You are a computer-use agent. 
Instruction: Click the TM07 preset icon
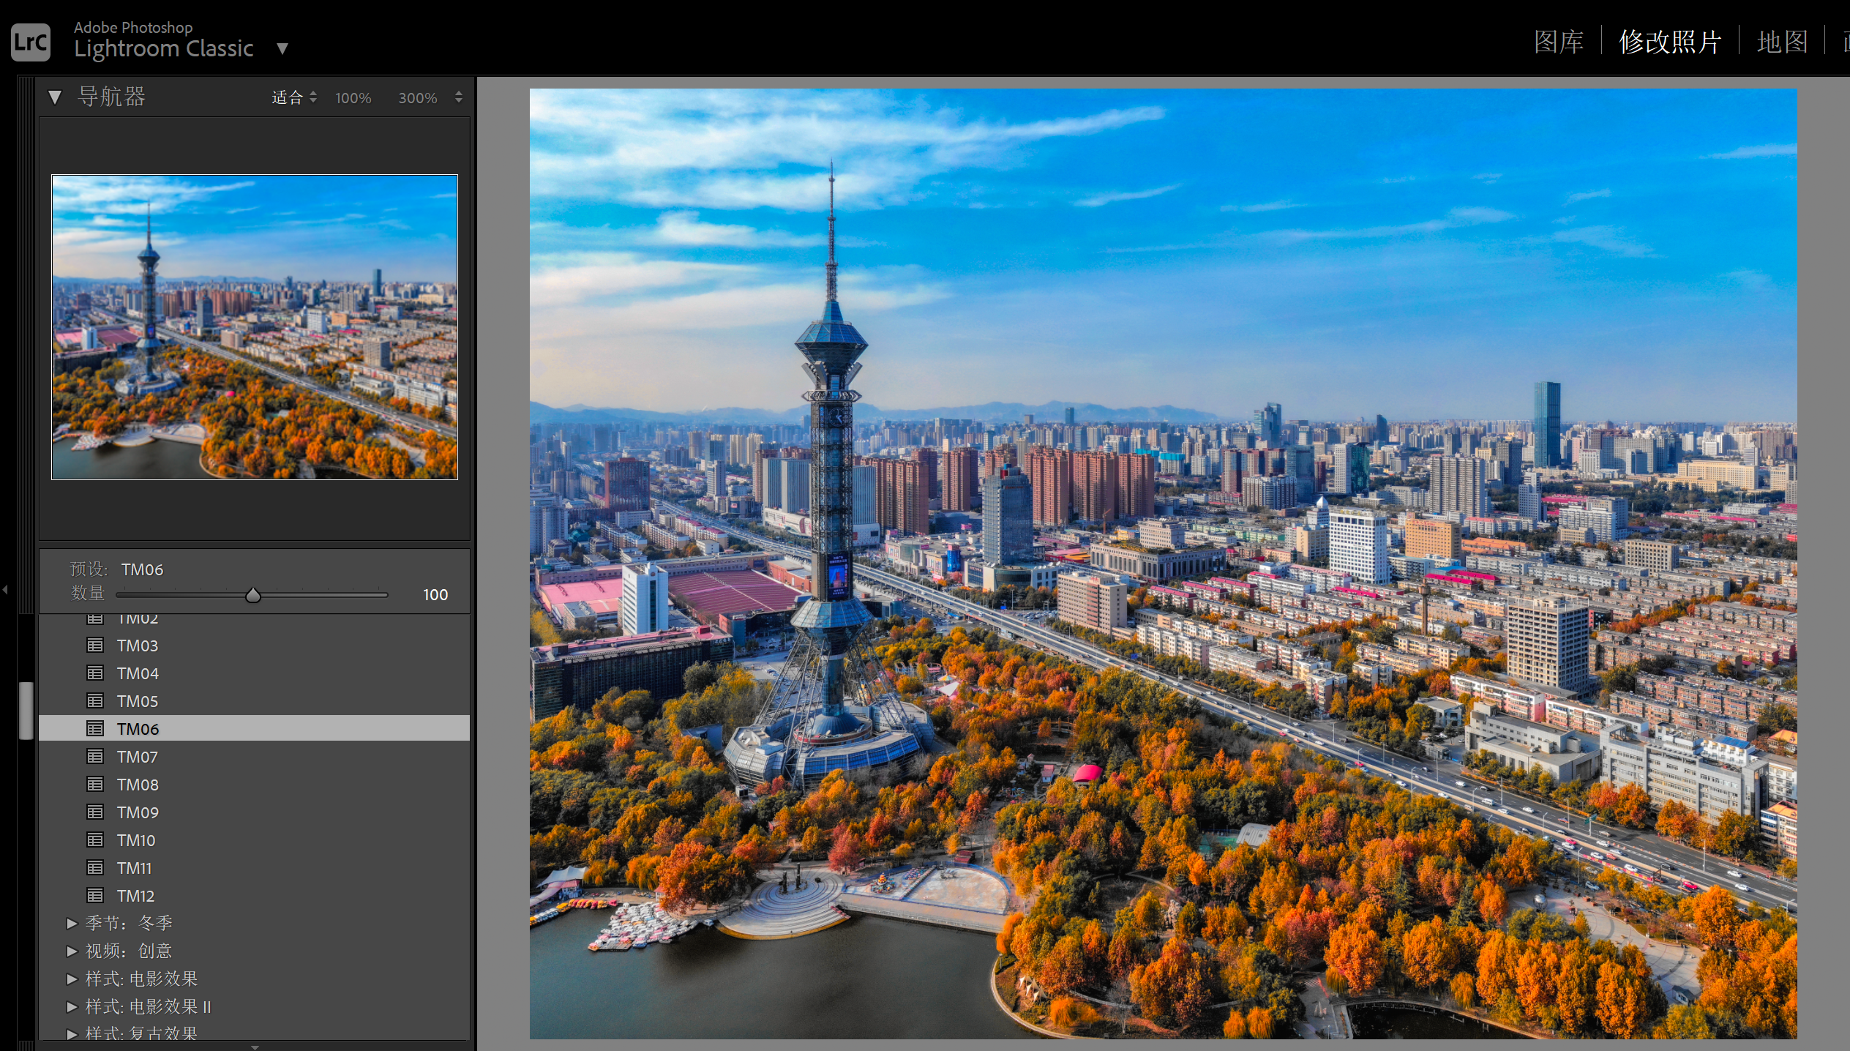click(x=95, y=757)
